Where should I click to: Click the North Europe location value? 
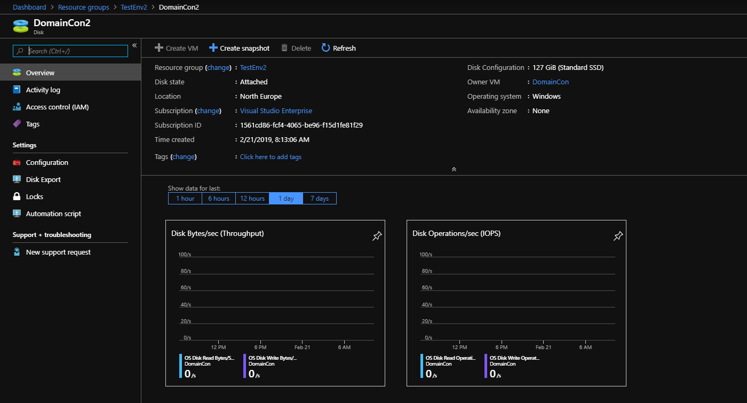coord(261,97)
